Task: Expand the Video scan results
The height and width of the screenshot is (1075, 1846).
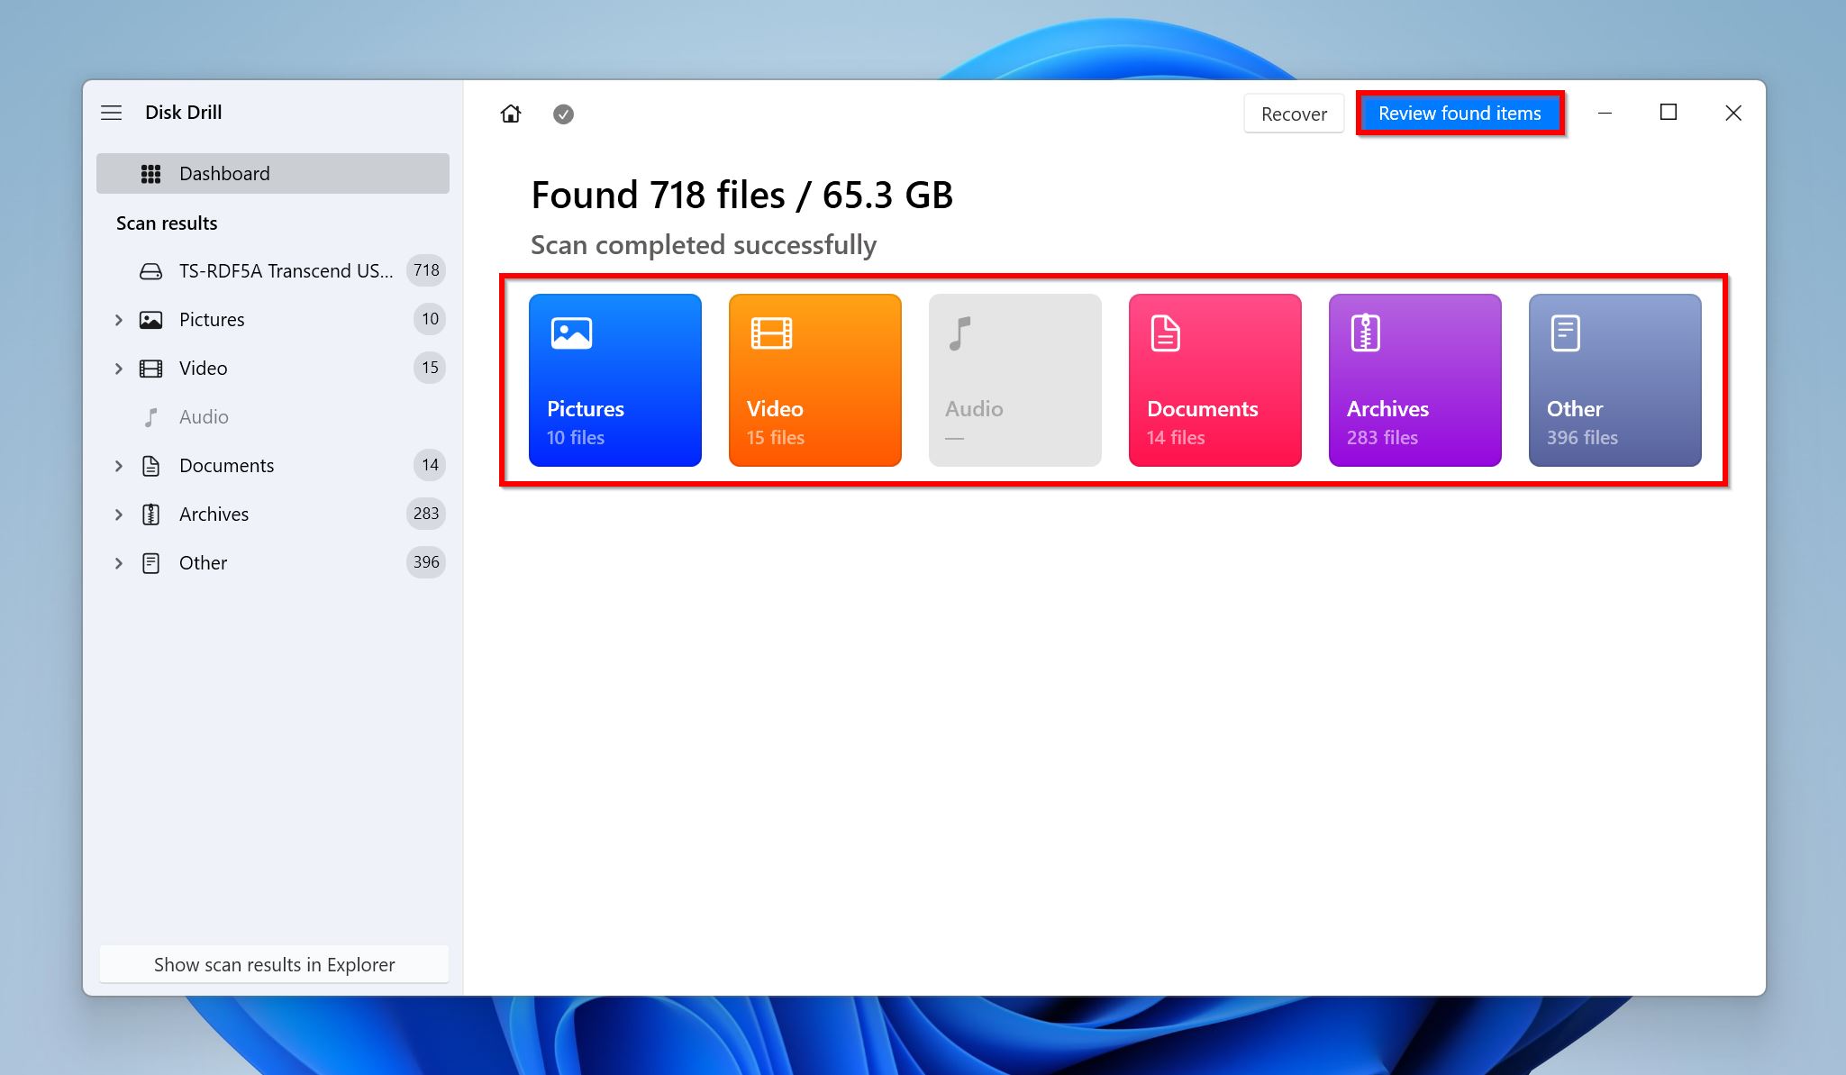Action: point(119,368)
